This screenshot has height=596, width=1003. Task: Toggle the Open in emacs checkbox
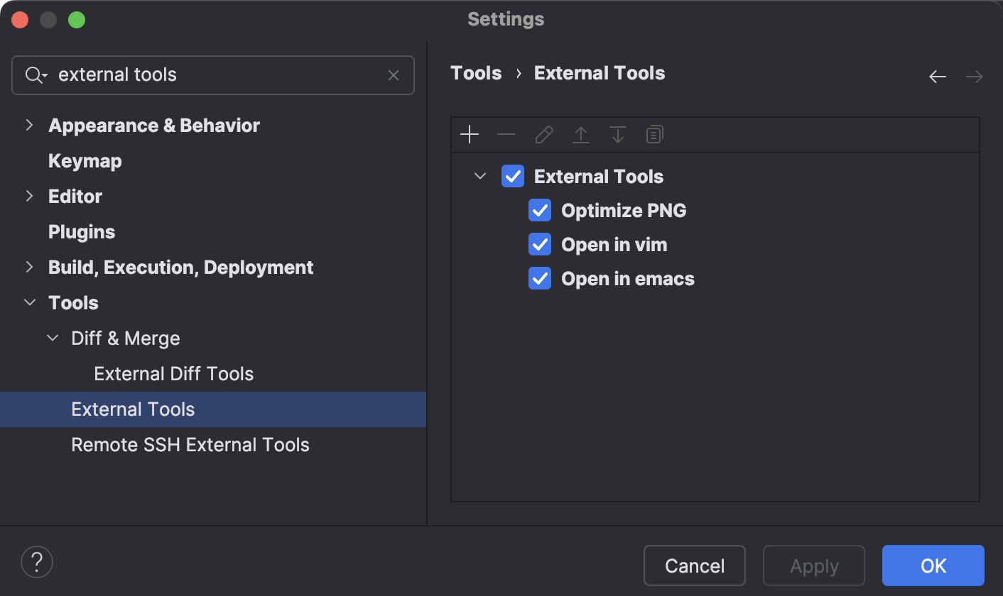pyautogui.click(x=540, y=279)
